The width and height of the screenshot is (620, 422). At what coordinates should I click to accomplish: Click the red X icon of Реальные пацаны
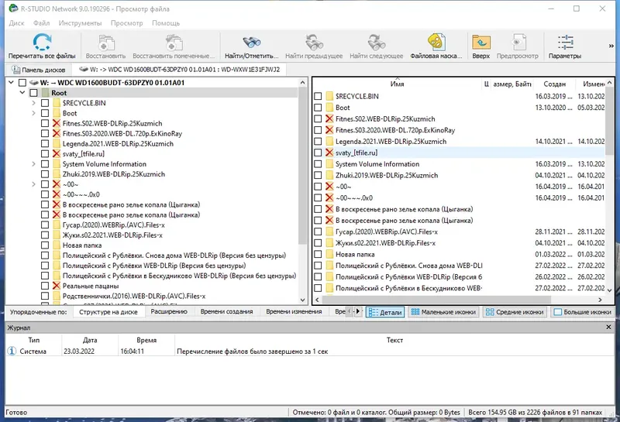(x=56, y=286)
